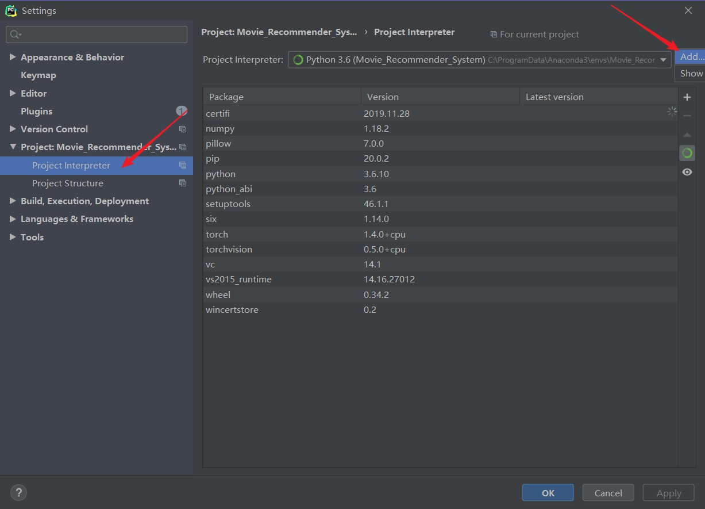The image size is (705, 509).
Task: Open the Project Interpreter dropdown list
Action: point(663,60)
